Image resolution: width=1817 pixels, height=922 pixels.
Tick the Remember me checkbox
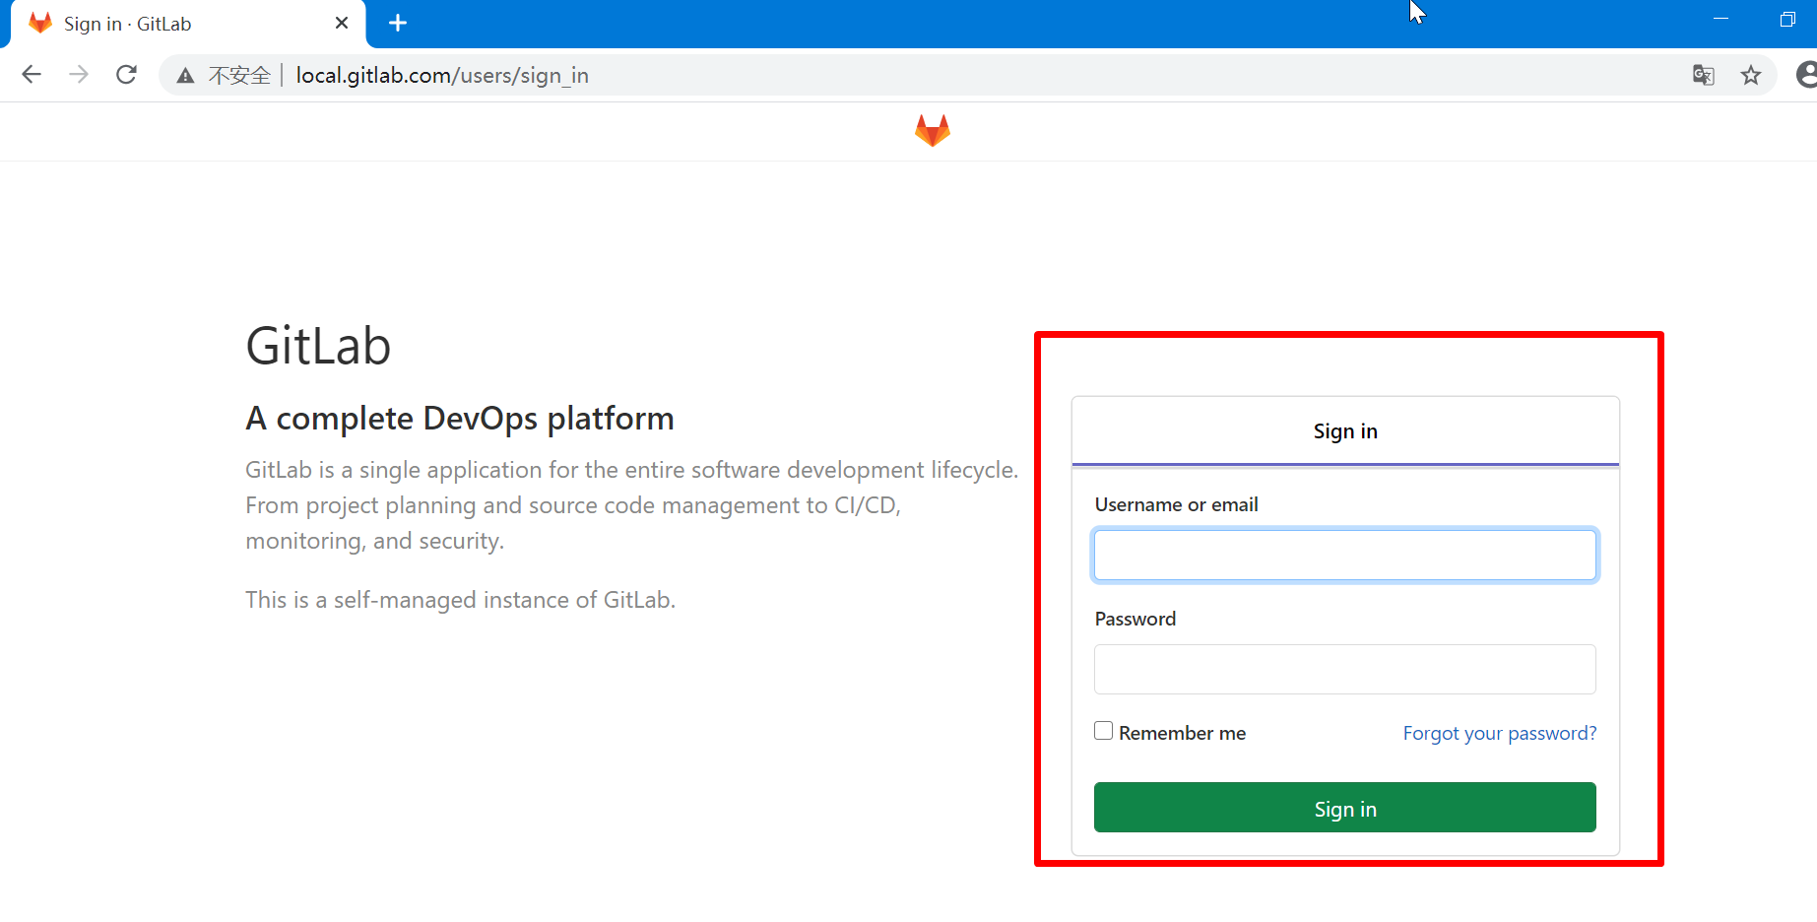click(x=1103, y=731)
